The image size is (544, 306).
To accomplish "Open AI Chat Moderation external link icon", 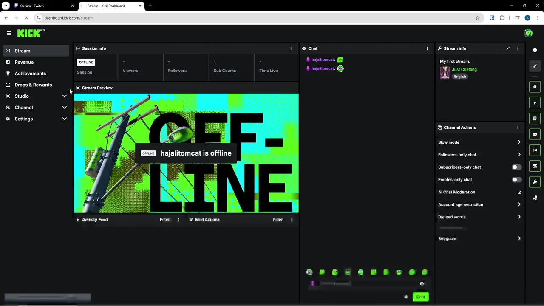I will [x=519, y=192].
